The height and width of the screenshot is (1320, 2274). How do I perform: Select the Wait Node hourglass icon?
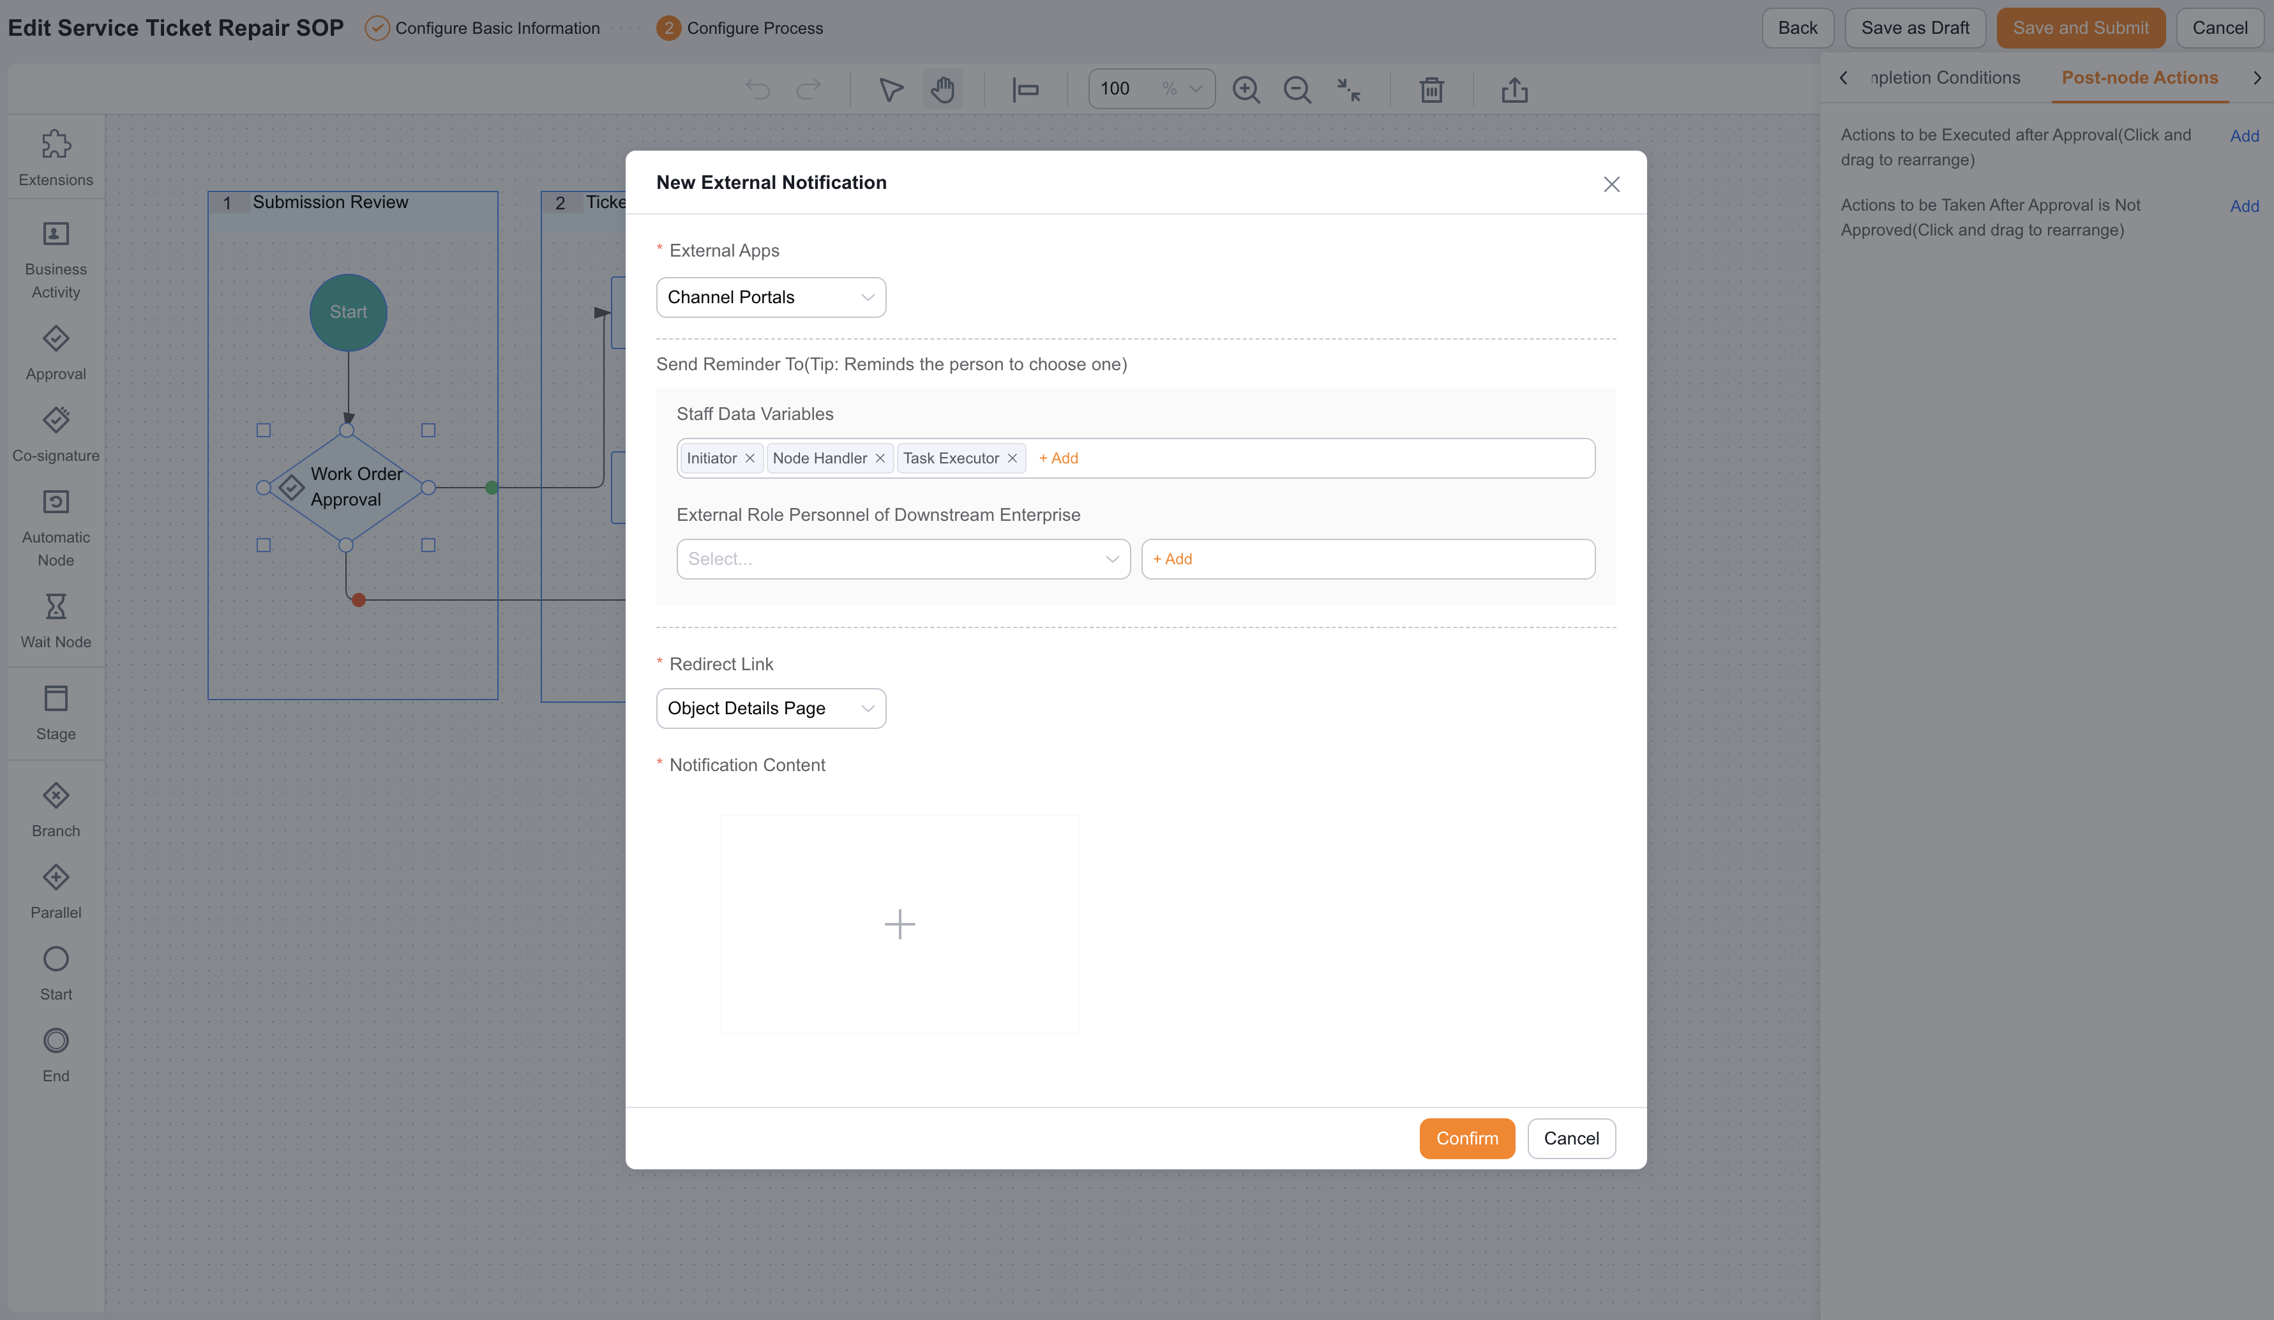pos(56,606)
